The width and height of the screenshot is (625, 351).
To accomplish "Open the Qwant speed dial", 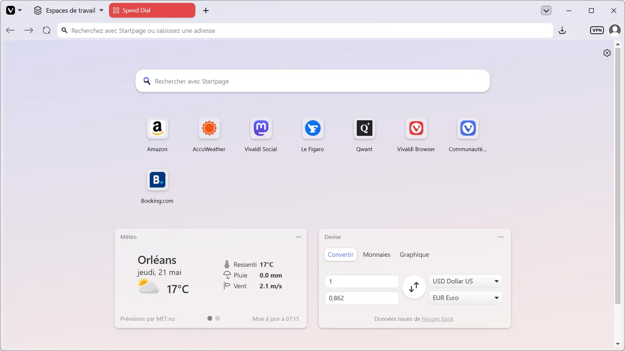I will 364,128.
